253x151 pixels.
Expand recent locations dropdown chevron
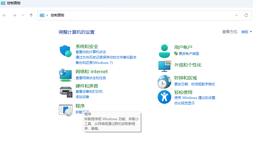point(23,15)
